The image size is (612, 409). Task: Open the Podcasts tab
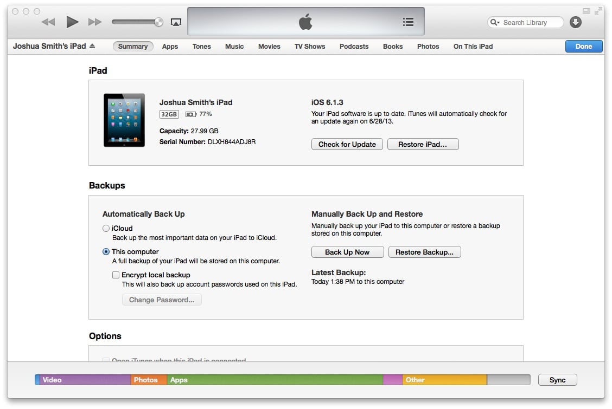(x=354, y=47)
